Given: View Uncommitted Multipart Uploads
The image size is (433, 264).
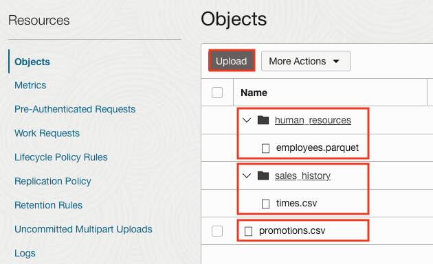Looking at the screenshot, I should (83, 229).
